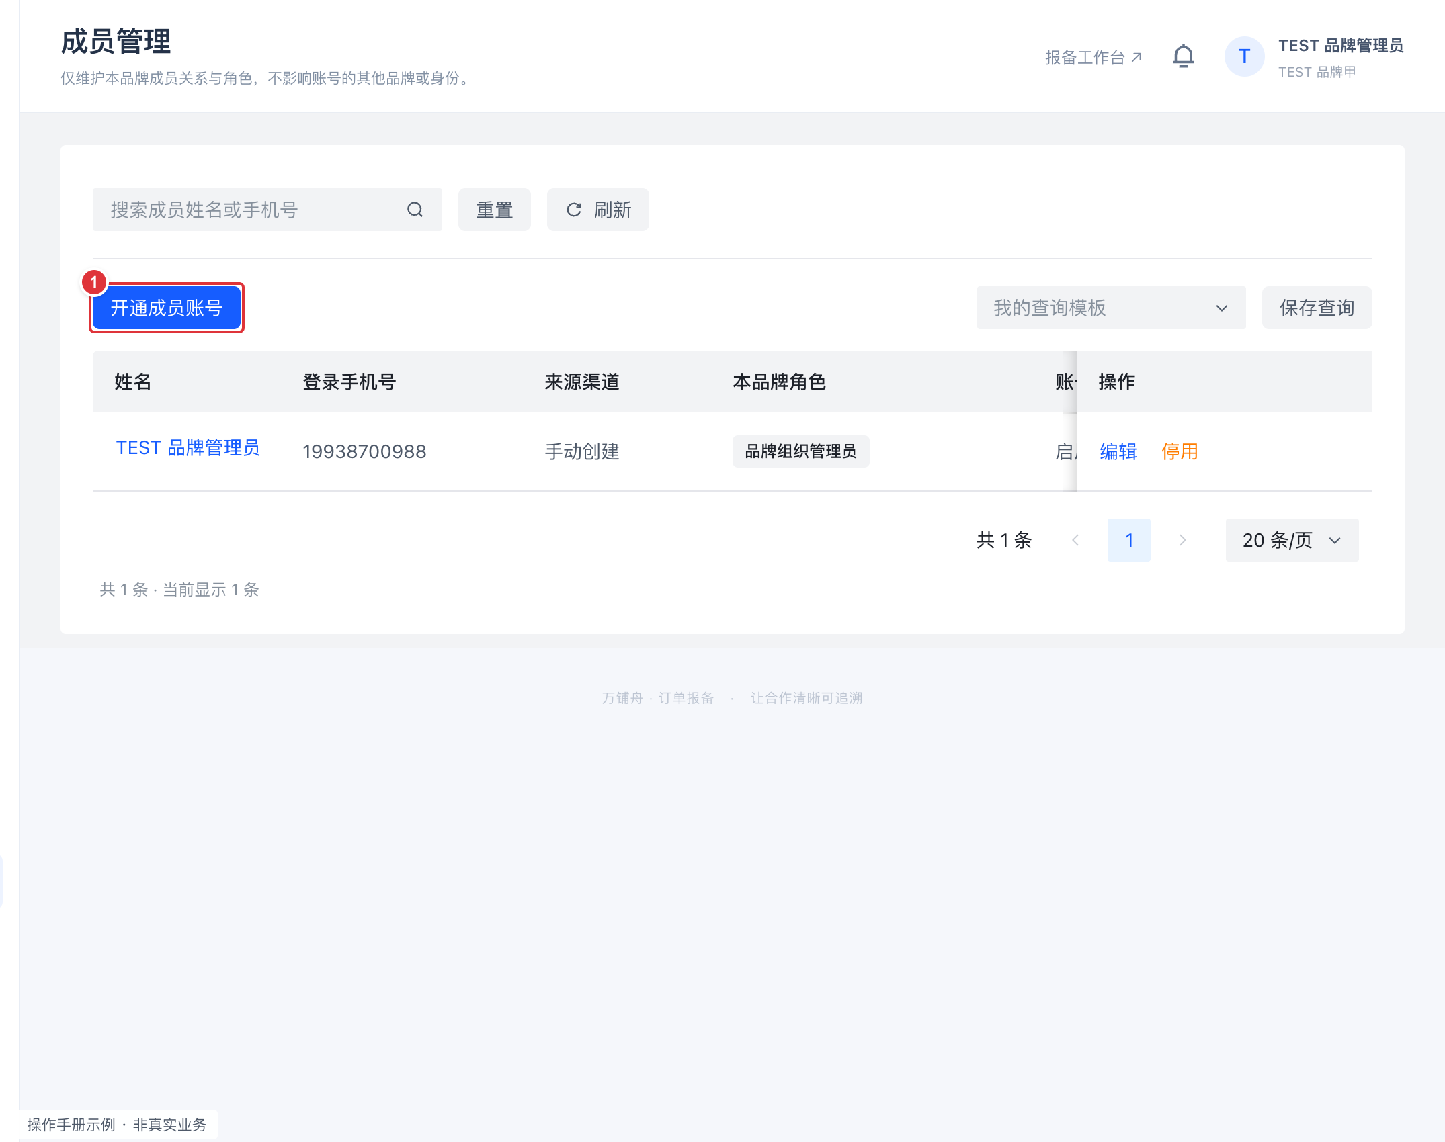1445x1142 pixels.
Task: Click the TEST 品牌管理员 username in header
Action: 1341,46
